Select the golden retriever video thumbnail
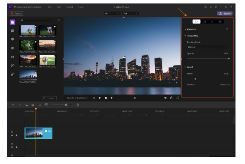Viewport: 245px width, 164px height. click(48, 60)
